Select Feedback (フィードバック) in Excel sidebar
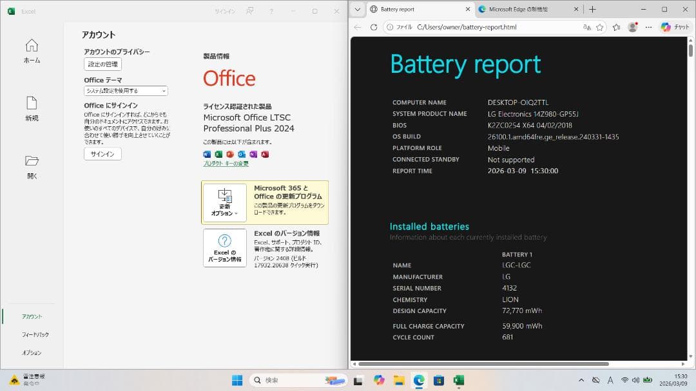Image resolution: width=696 pixels, height=391 pixels. (35, 334)
